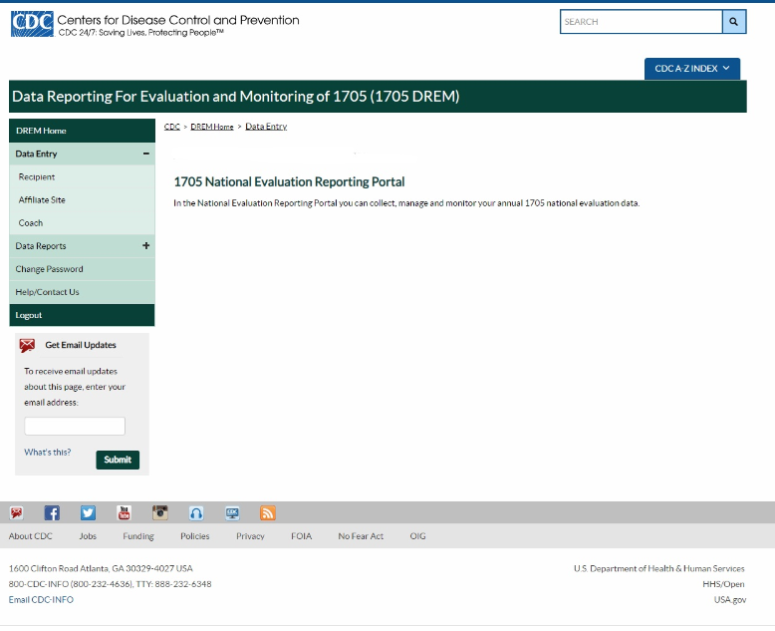
Task: Open DREM Home in sidebar
Action: pyautogui.click(x=82, y=131)
